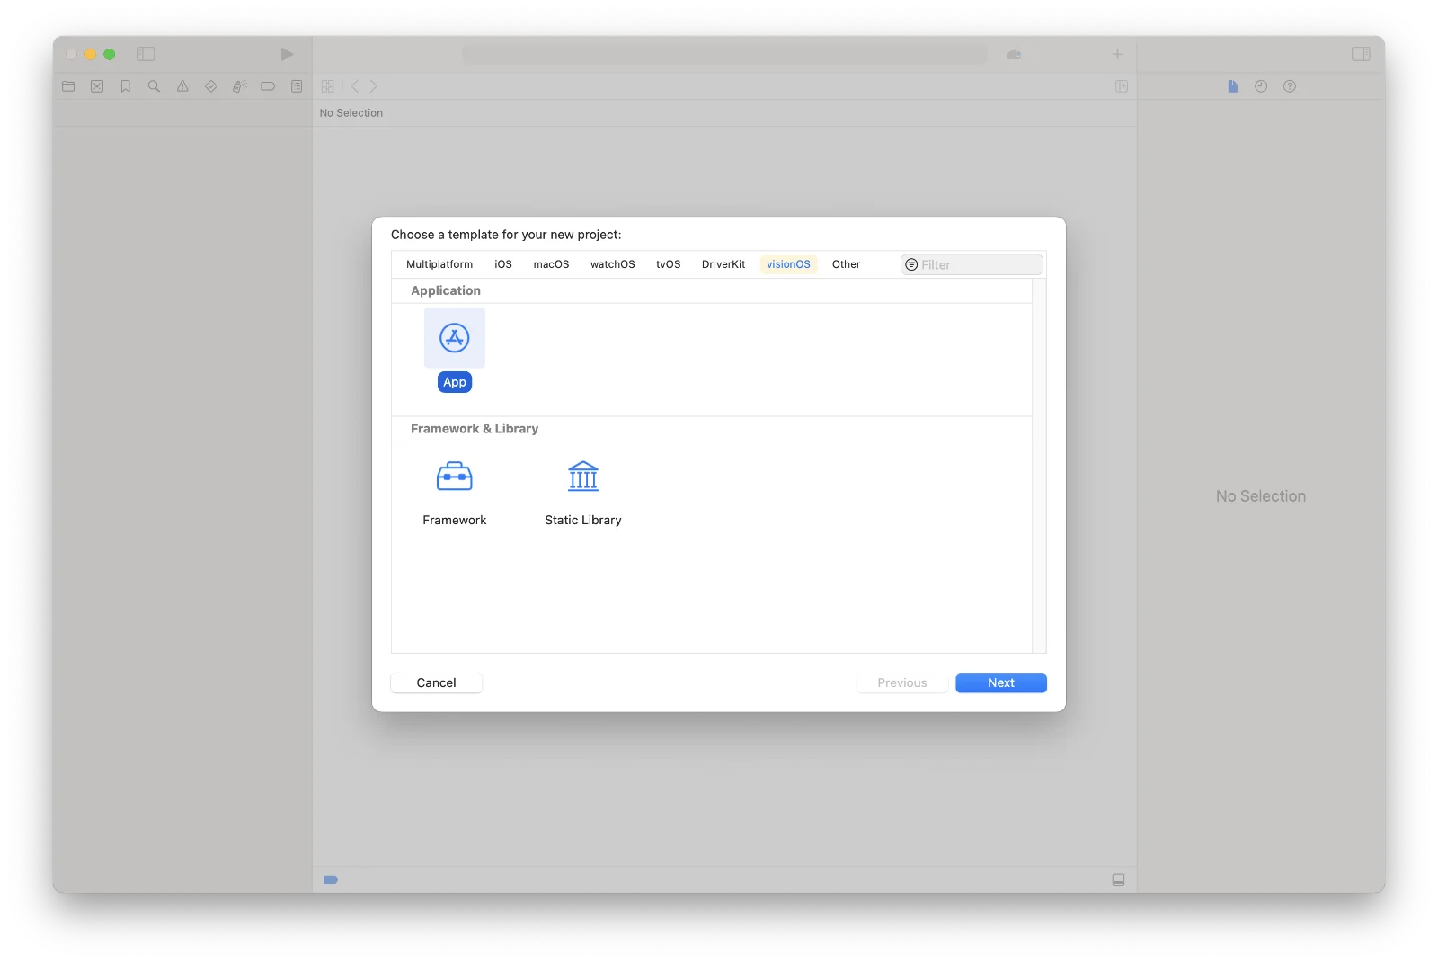1438x963 pixels.
Task: Go forward with the right chevron
Action: coord(374,86)
